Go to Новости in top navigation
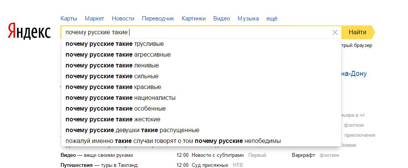The height and width of the screenshot is (168, 408). [x=123, y=18]
